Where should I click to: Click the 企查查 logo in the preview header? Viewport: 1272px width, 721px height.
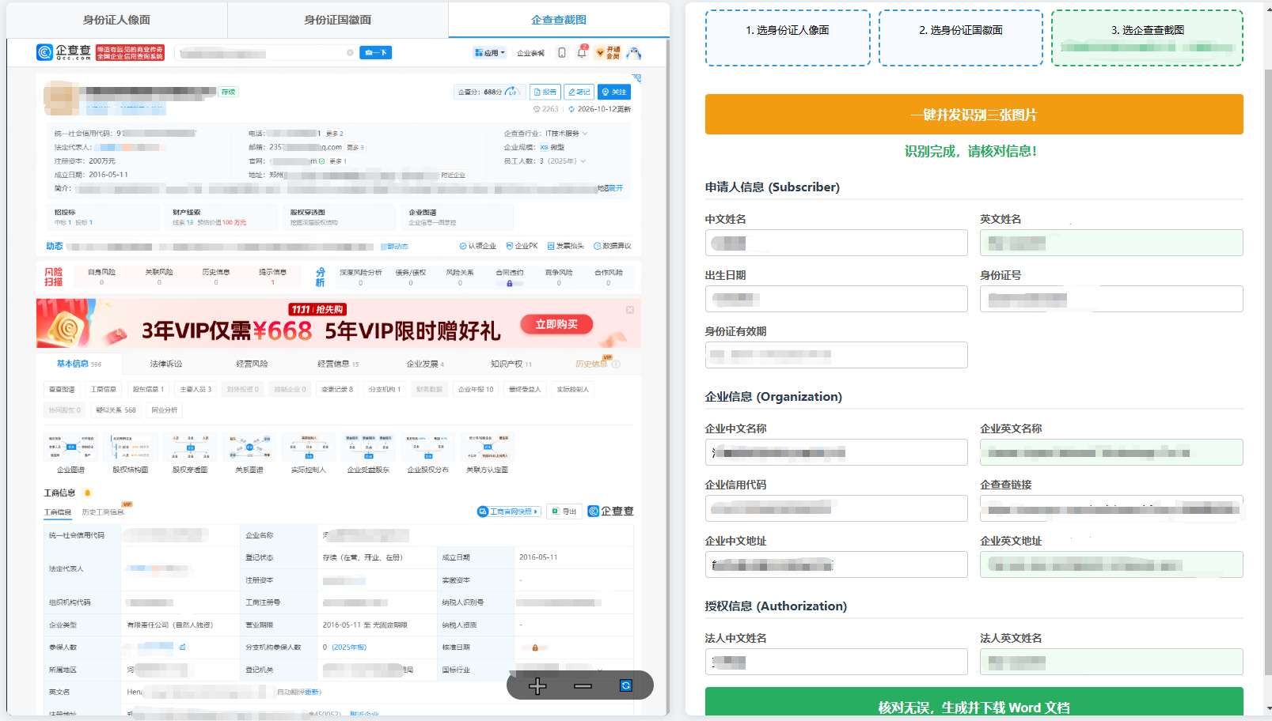click(64, 52)
